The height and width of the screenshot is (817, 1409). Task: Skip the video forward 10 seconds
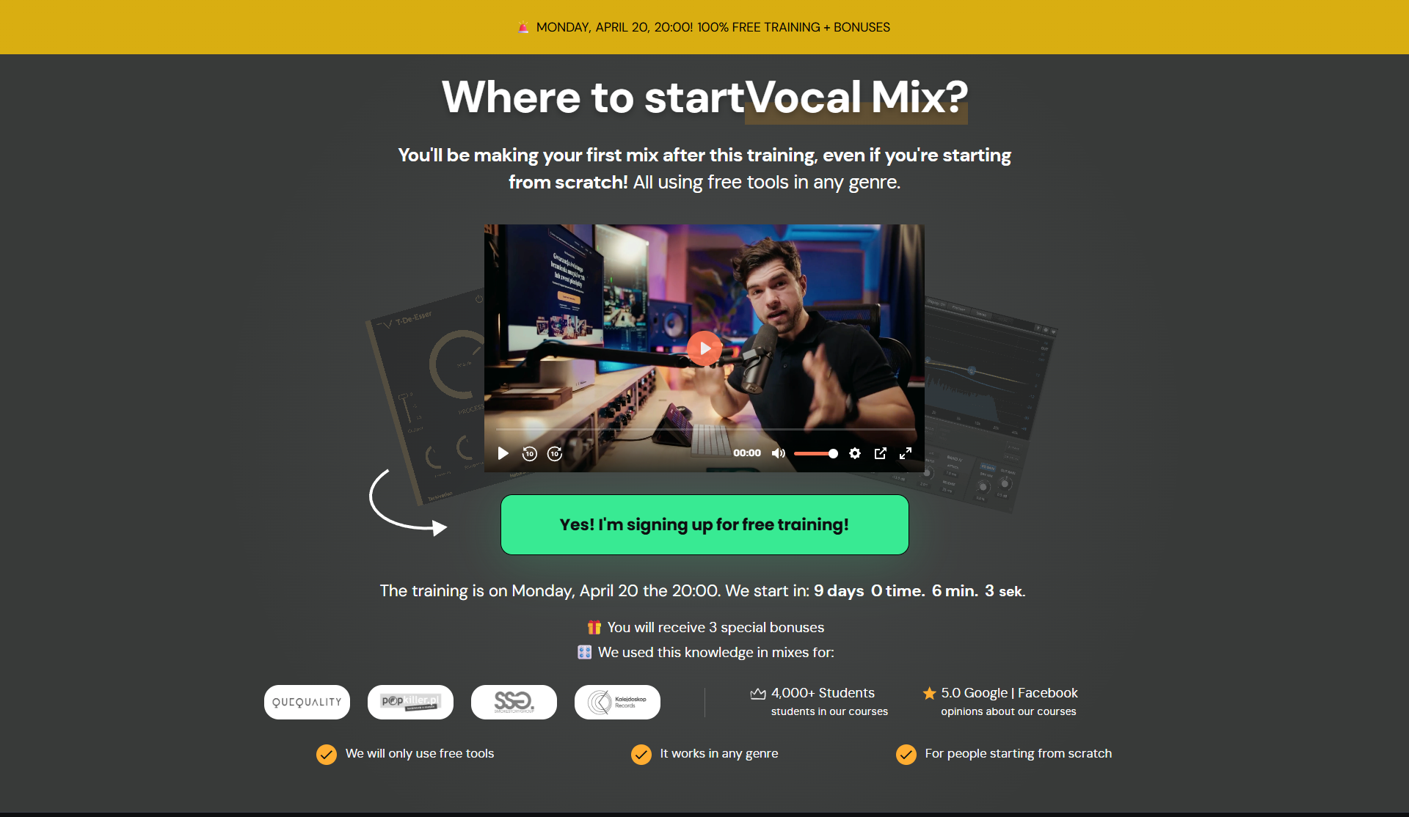coord(555,453)
